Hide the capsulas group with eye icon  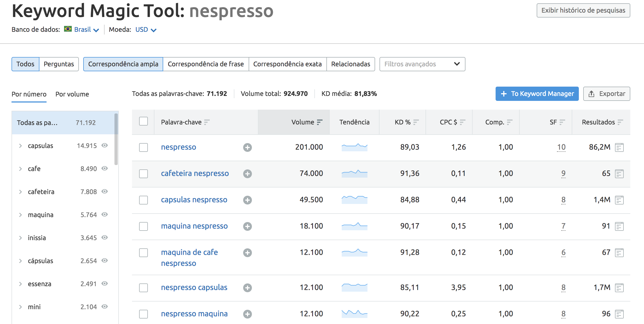click(105, 145)
